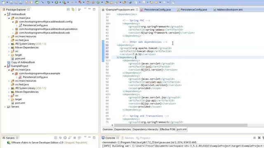Click the Run External Tools toolbar icon

coord(64,2)
